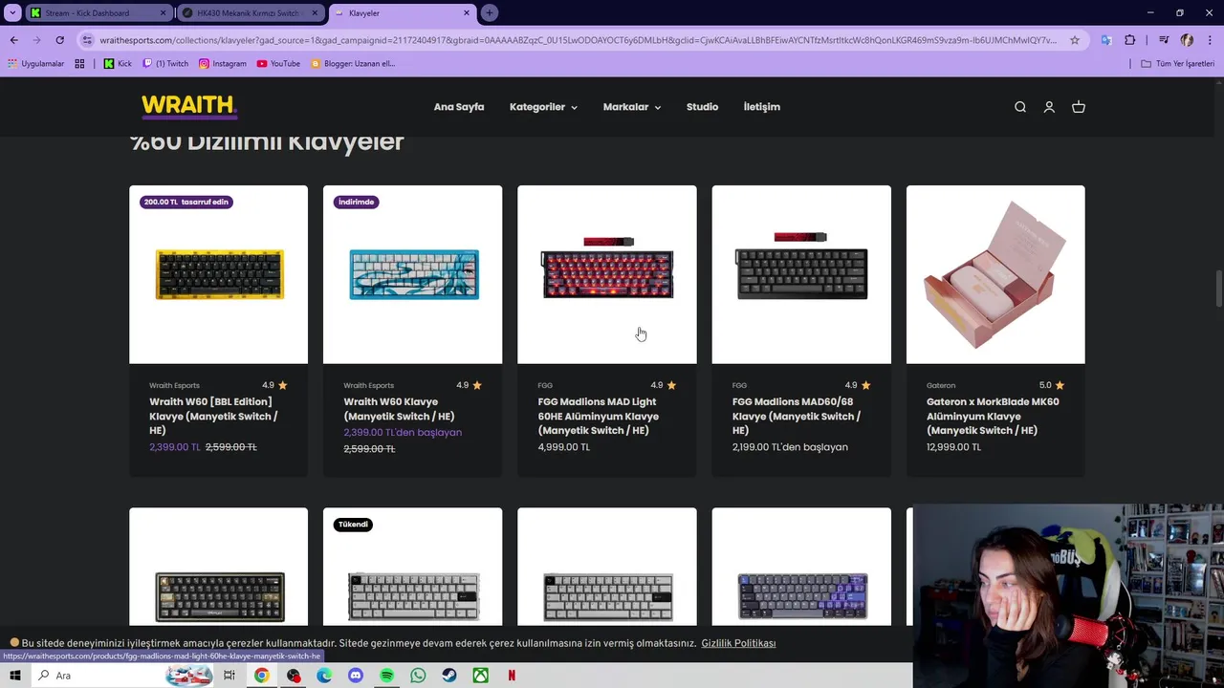The image size is (1224, 688).
Task: Open the Kick bookmark
Action: (119, 63)
